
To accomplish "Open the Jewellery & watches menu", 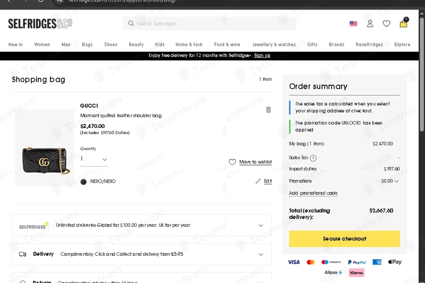I will point(274,44).
